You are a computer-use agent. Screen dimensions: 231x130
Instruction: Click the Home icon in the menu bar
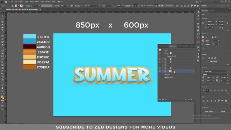point(6,2)
